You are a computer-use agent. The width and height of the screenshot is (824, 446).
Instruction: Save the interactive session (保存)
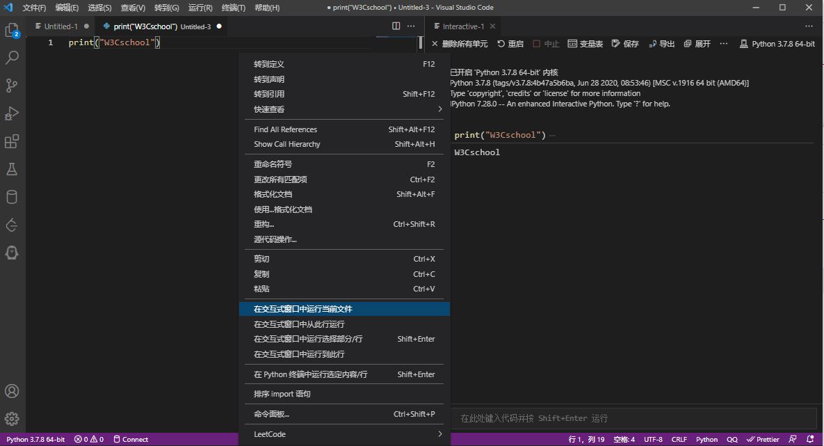tap(625, 44)
